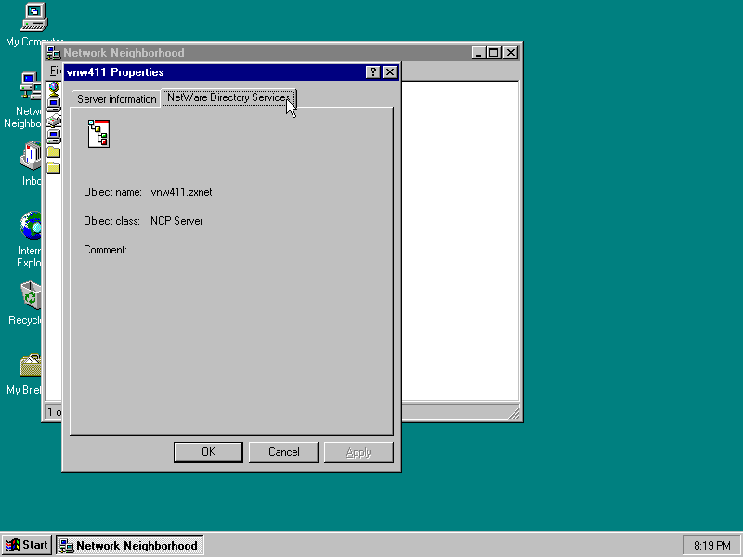
Task: Select the Network Neighborhood desktop icon
Action: tap(30, 88)
